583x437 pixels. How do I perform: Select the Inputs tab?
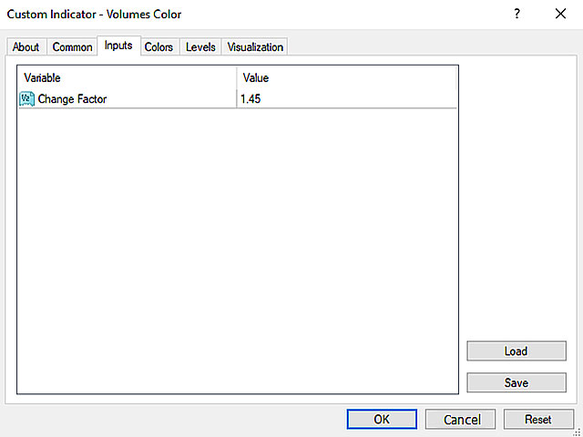click(118, 46)
